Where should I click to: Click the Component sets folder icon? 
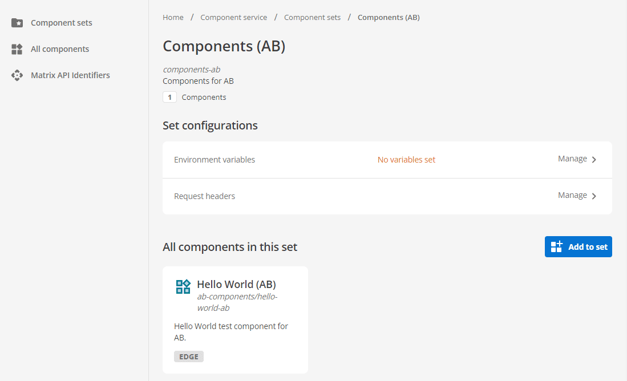[17, 23]
